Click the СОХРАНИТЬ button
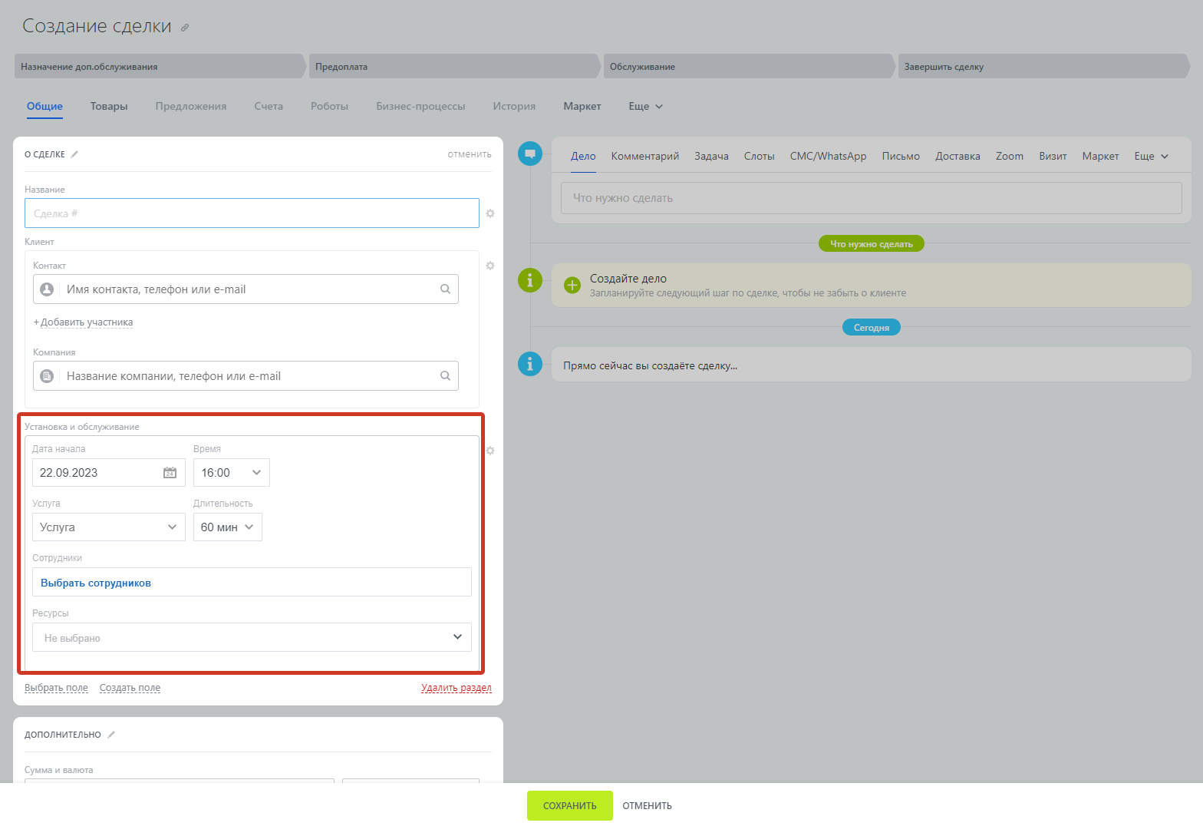Viewport: 1203px width, 826px height. (x=570, y=805)
